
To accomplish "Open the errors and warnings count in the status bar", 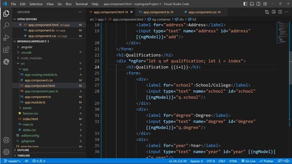I will click(x=39, y=161).
